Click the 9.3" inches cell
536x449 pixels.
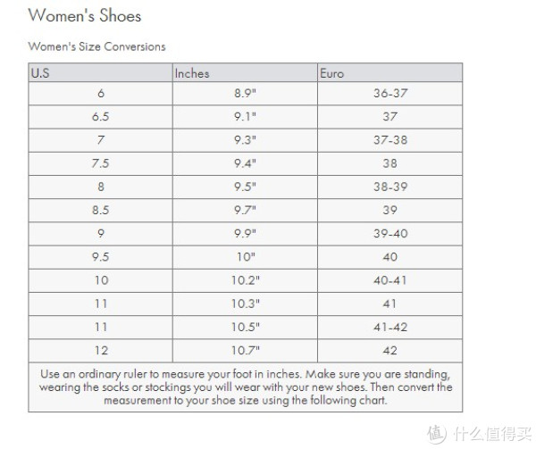click(245, 140)
